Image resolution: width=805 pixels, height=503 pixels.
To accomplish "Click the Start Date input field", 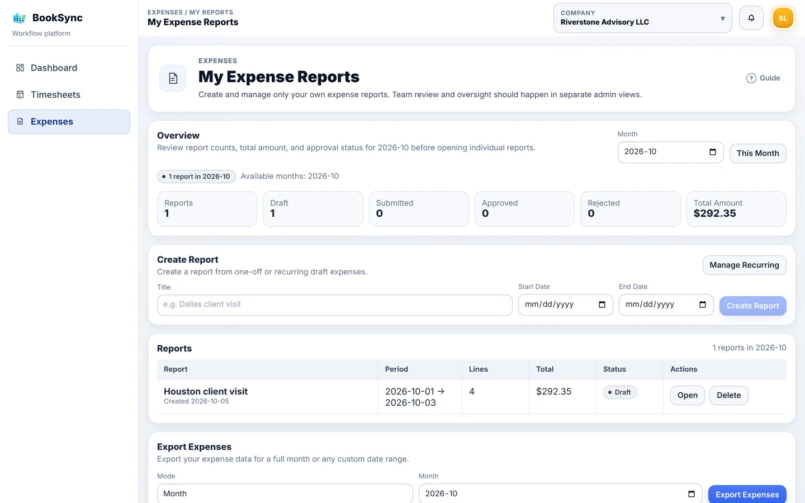I will pyautogui.click(x=565, y=305).
